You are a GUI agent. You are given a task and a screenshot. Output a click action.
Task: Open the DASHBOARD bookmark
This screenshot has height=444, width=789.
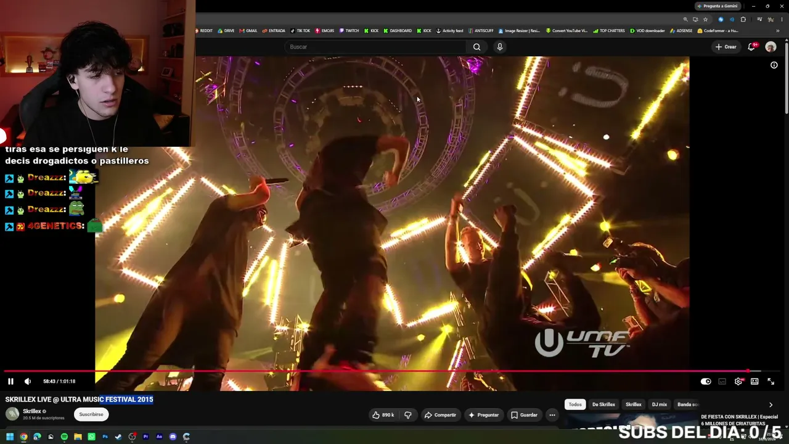398,31
